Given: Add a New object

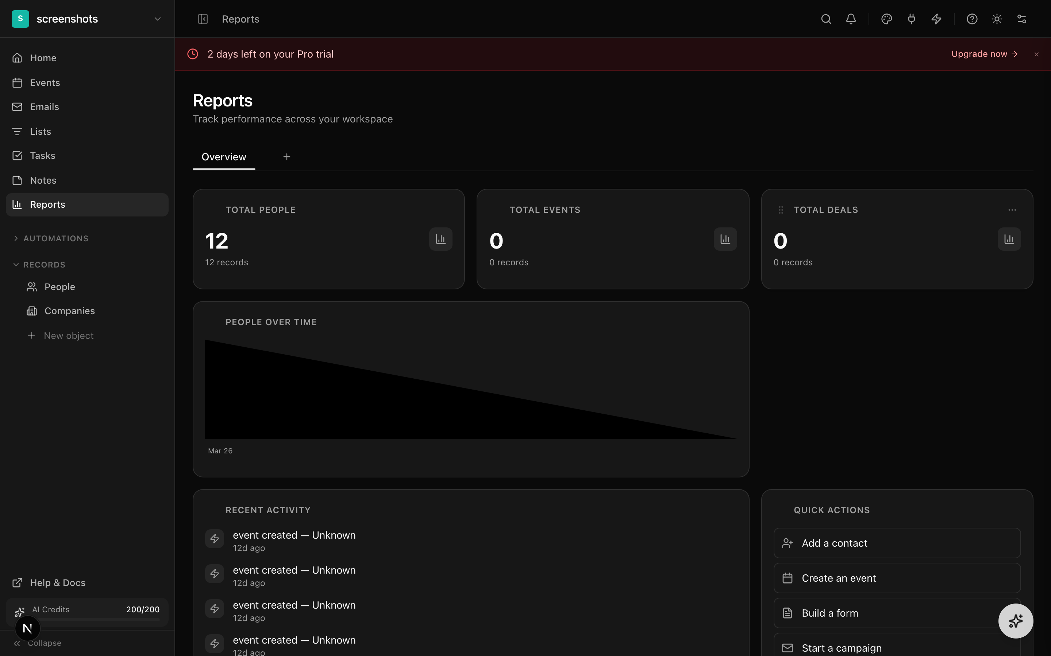Looking at the screenshot, I should point(94,336).
